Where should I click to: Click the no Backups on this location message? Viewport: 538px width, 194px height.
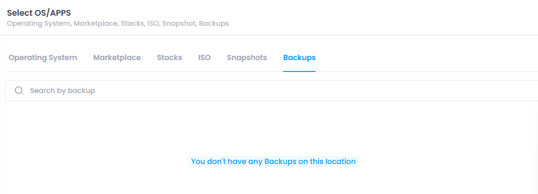click(274, 162)
